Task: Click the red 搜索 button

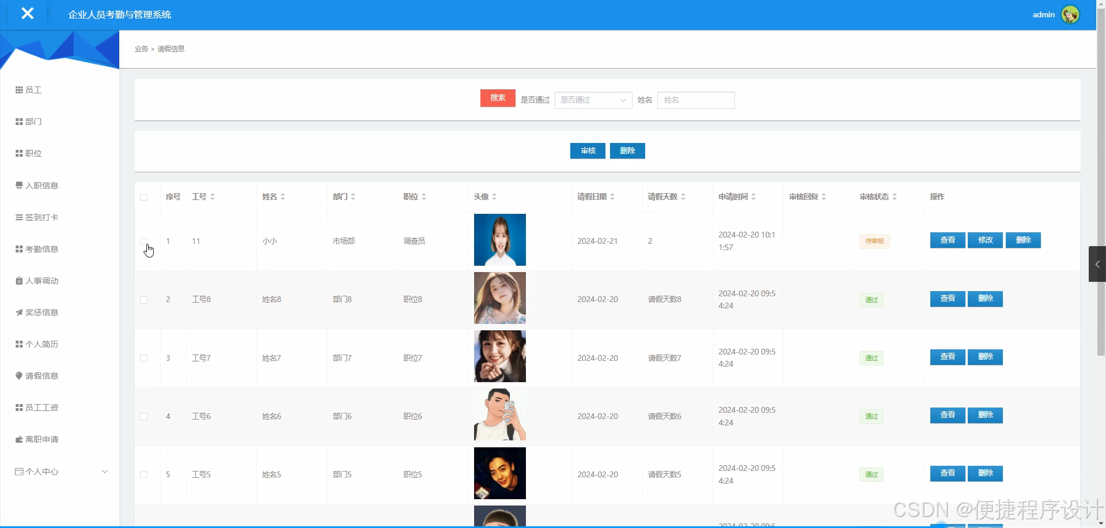Action: (x=498, y=98)
